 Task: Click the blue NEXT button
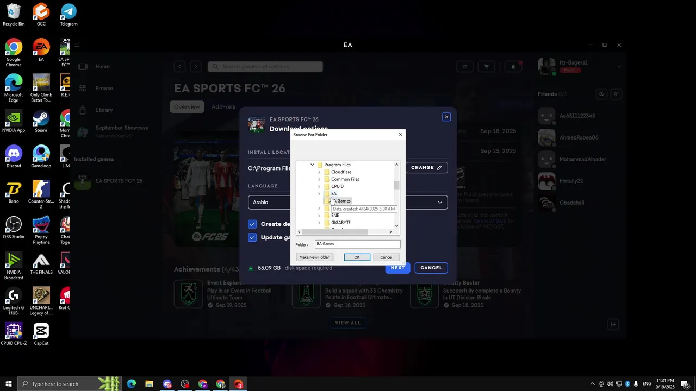[397, 268]
